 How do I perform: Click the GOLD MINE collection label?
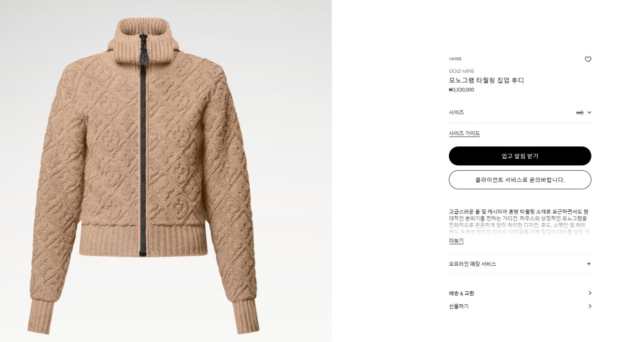click(x=461, y=71)
